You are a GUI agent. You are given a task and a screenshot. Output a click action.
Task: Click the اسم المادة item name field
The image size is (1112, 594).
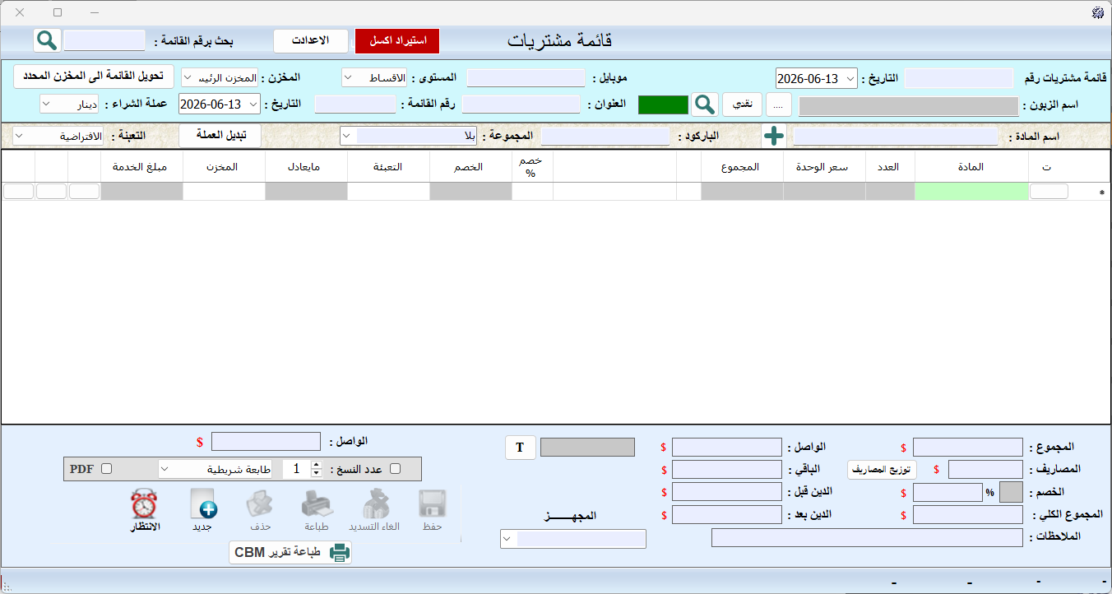895,137
